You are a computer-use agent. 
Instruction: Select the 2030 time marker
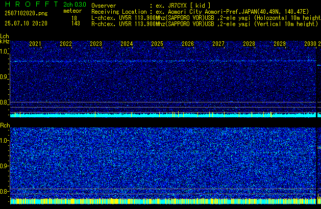[x=310, y=44]
